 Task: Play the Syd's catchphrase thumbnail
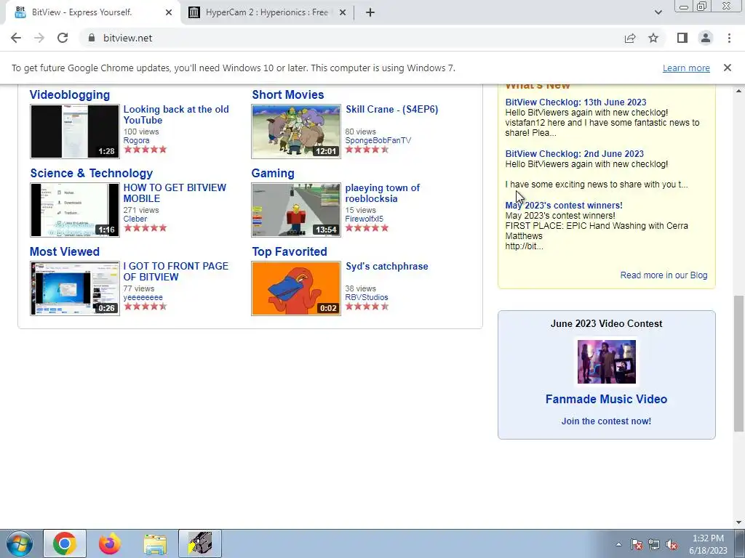pyautogui.click(x=296, y=288)
